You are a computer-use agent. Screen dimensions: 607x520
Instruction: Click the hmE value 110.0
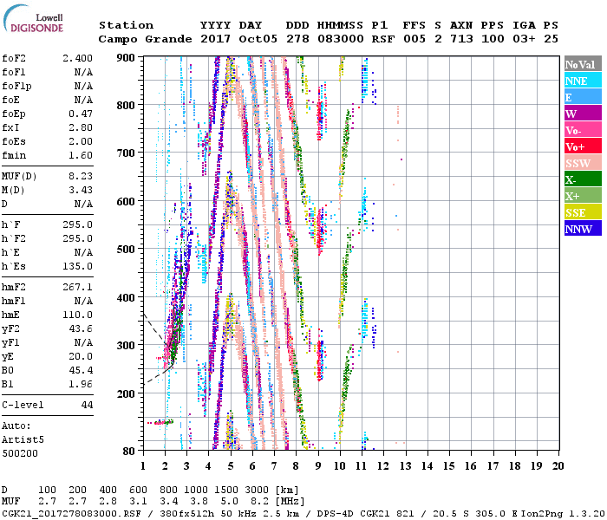(x=77, y=315)
